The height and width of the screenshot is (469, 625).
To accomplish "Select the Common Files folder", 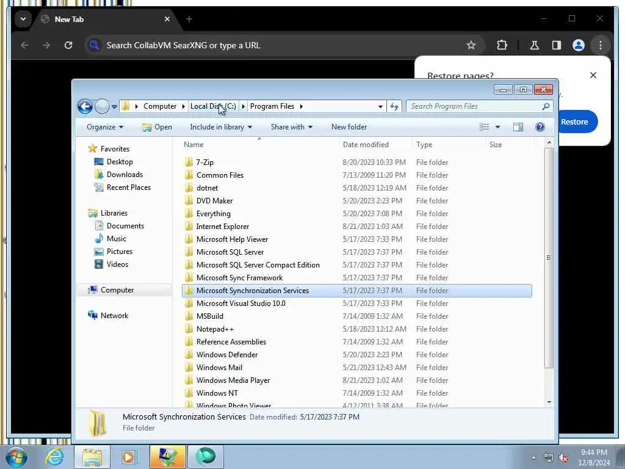I will pyautogui.click(x=220, y=175).
